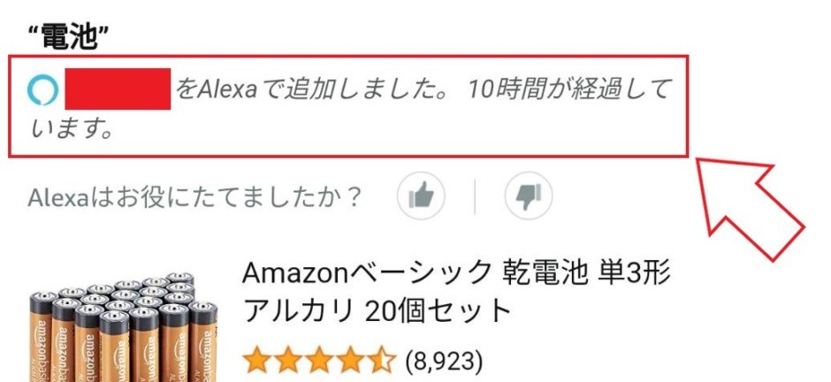Image resolution: width=831 pixels, height=382 pixels.
Task: Click the います。 text on second line
Action: (x=71, y=129)
